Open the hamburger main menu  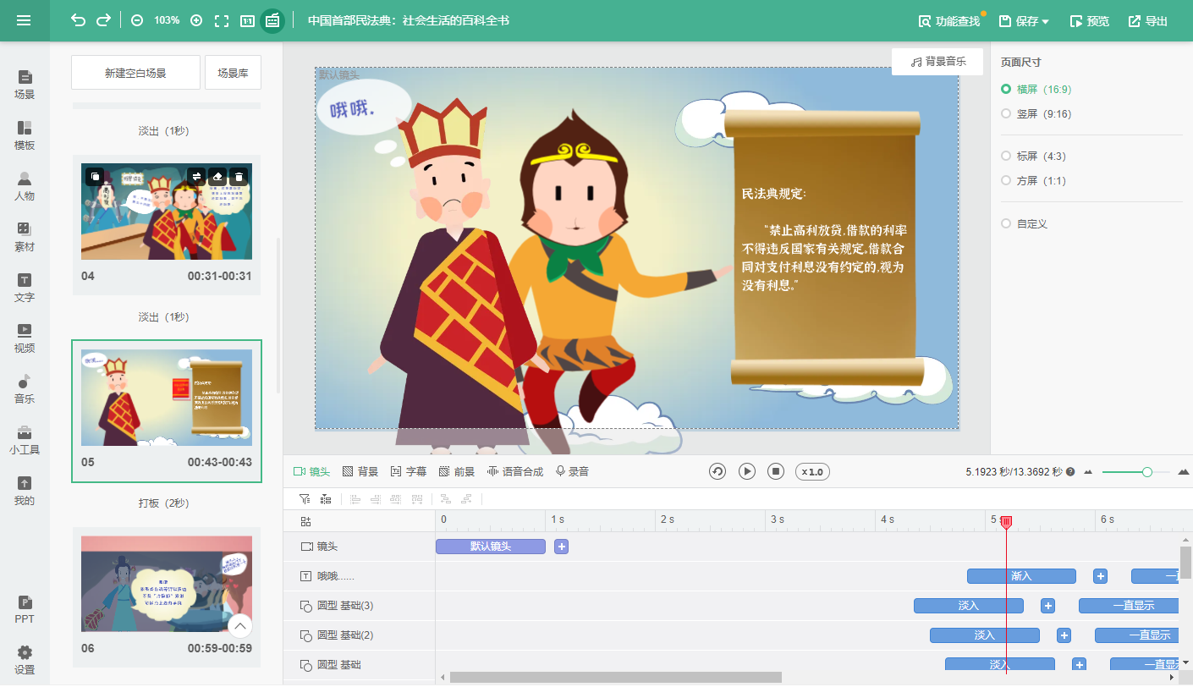click(24, 20)
